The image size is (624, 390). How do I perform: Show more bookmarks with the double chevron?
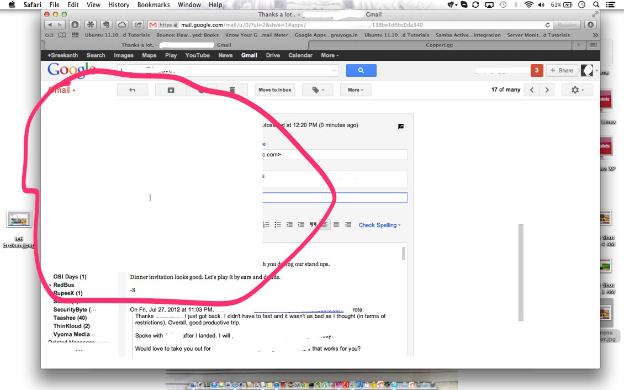coord(595,35)
